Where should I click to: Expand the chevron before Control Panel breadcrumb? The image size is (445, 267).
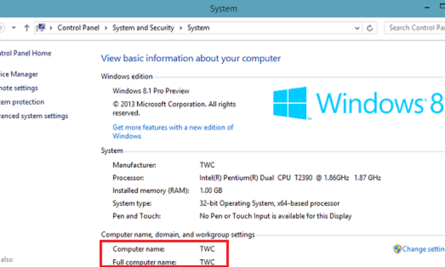50,28
